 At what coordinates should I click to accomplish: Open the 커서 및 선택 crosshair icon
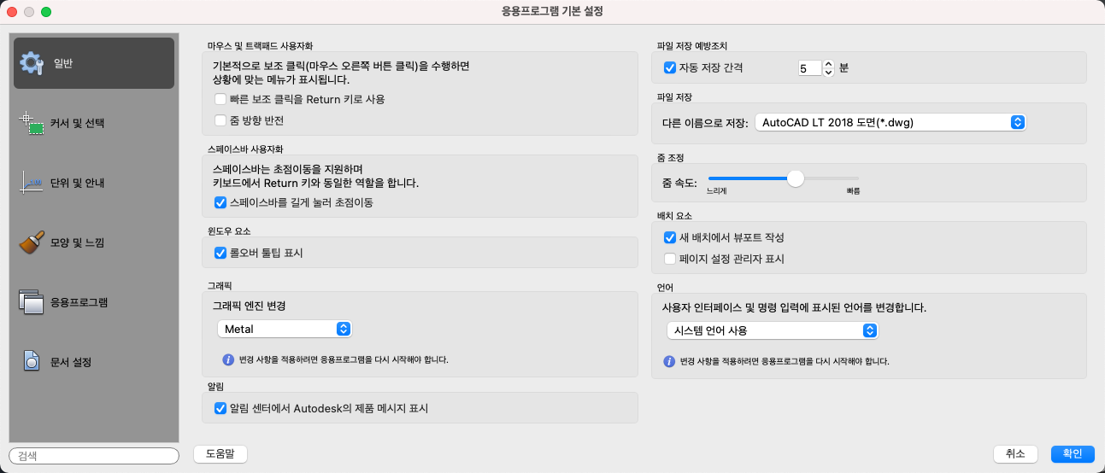point(32,123)
